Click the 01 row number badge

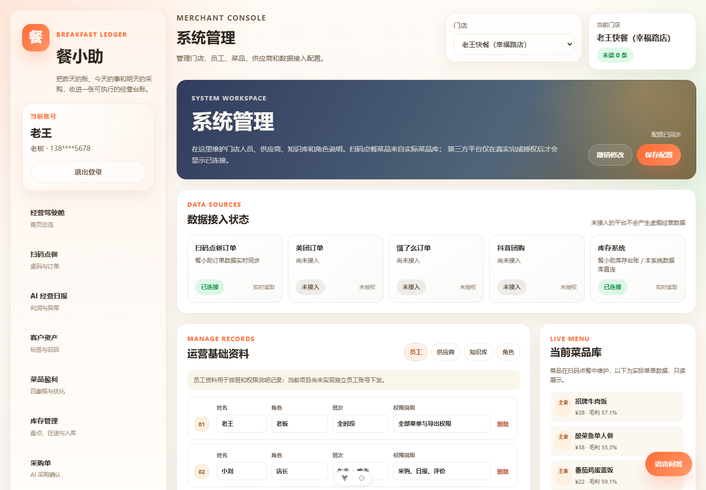(x=202, y=424)
